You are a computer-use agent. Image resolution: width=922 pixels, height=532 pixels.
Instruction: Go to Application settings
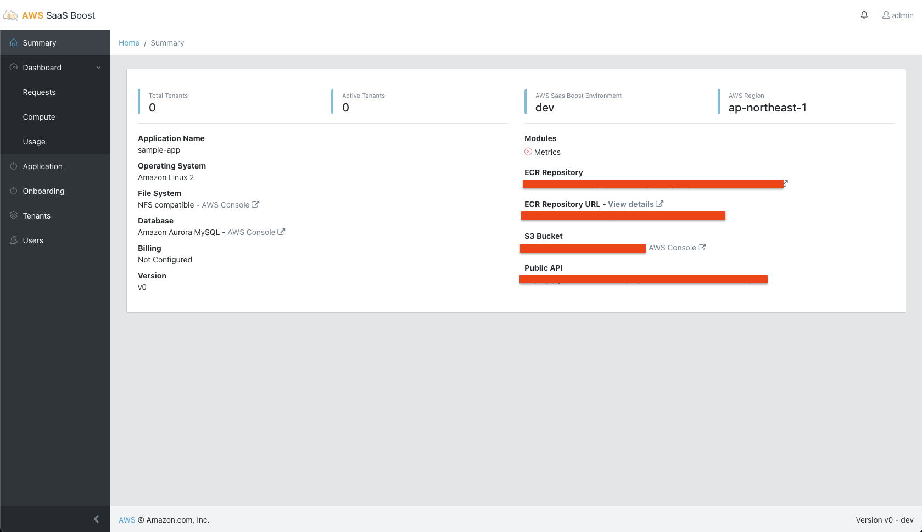tap(55, 166)
